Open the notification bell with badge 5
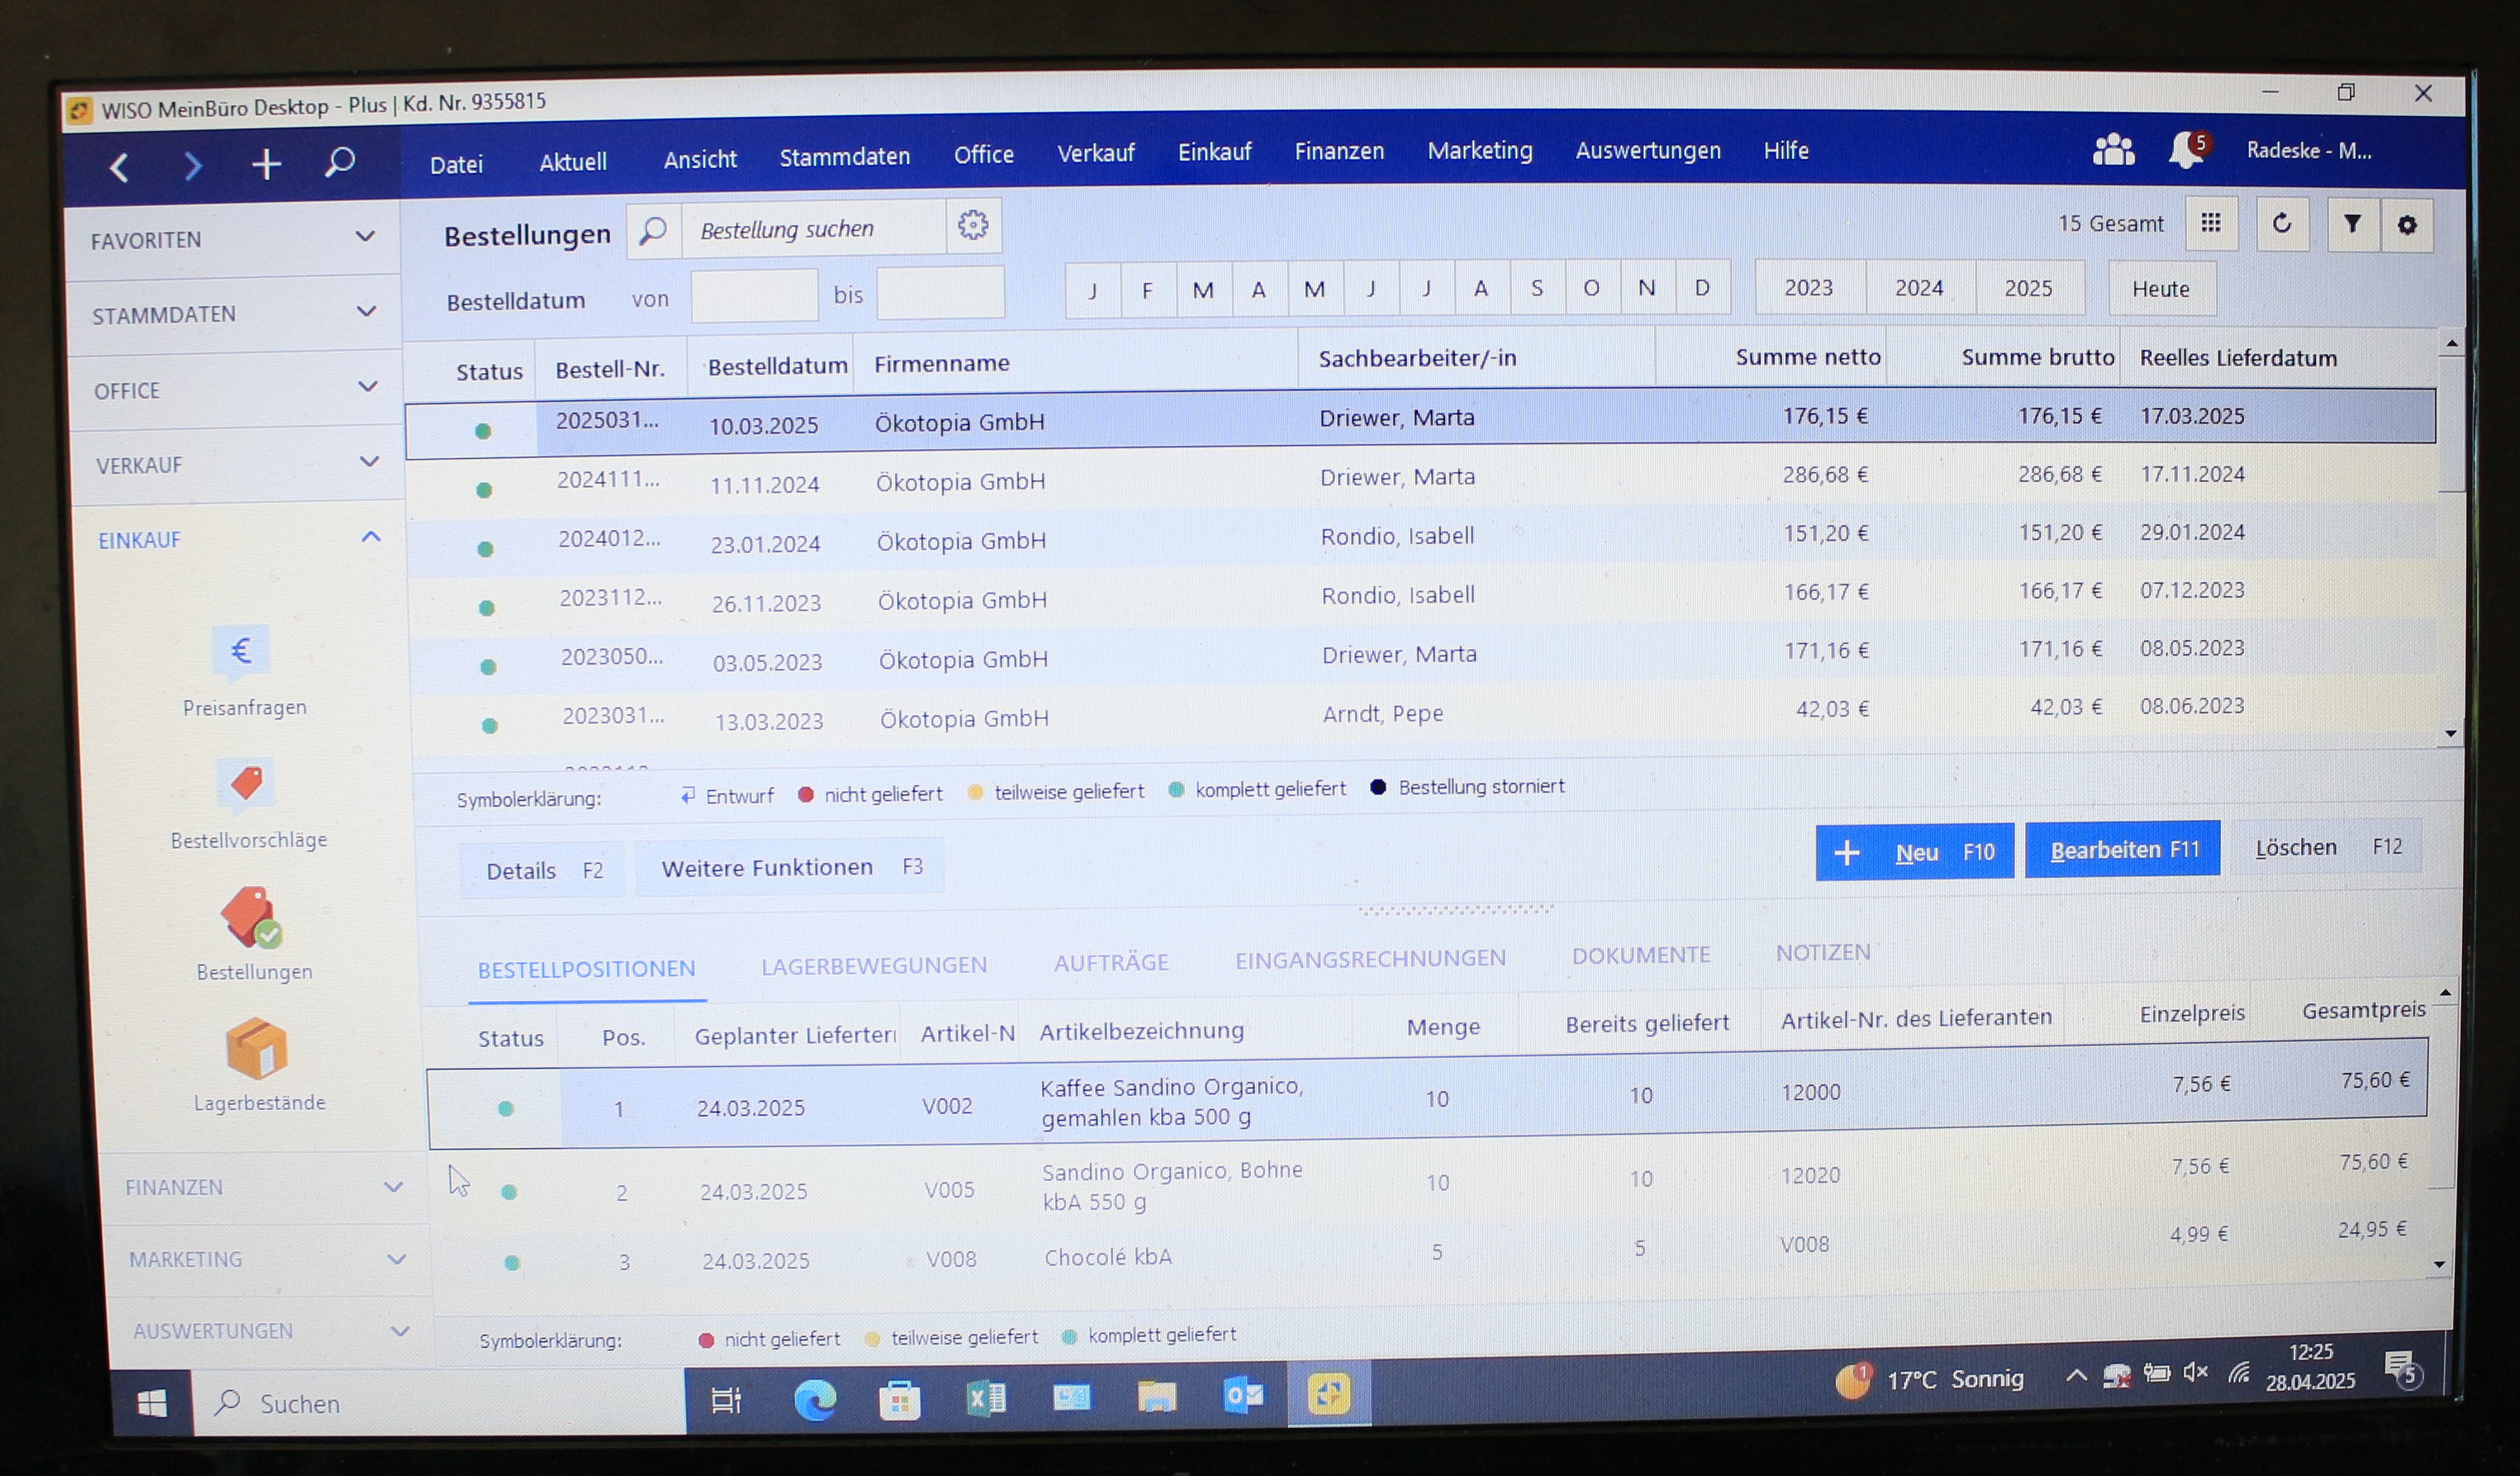Image resolution: width=2520 pixels, height=1476 pixels. 2187,151
